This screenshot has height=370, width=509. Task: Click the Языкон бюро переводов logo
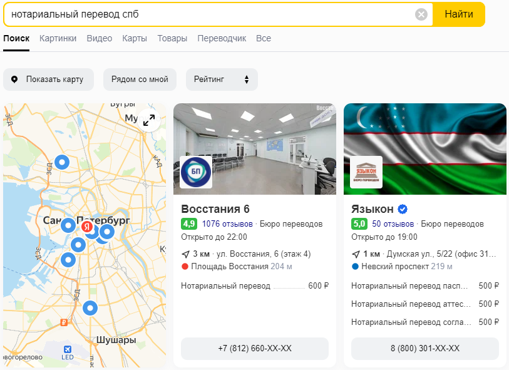[366, 172]
